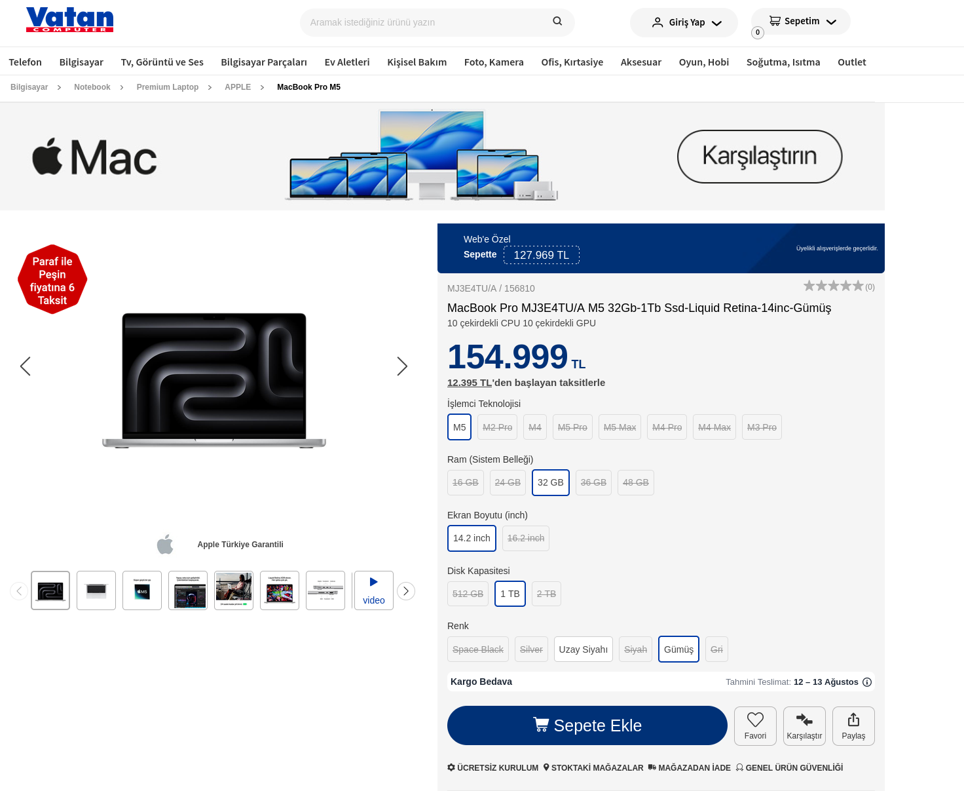
Task: Select the M5 processor option
Action: tap(460, 427)
